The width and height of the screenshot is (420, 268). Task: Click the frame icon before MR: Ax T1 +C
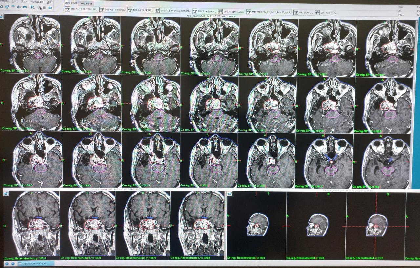pyautogui.click(x=317, y=12)
